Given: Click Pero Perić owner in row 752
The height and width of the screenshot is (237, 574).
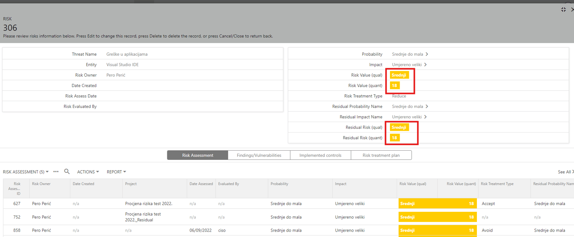Looking at the screenshot, I should [41, 217].
